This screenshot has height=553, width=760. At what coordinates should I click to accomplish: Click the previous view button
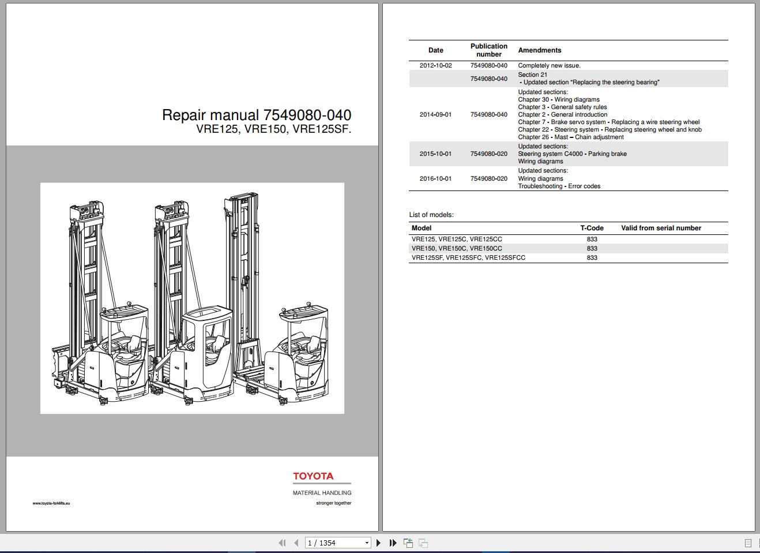(408, 543)
